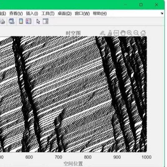Open the 插入(I) menu

32,13
